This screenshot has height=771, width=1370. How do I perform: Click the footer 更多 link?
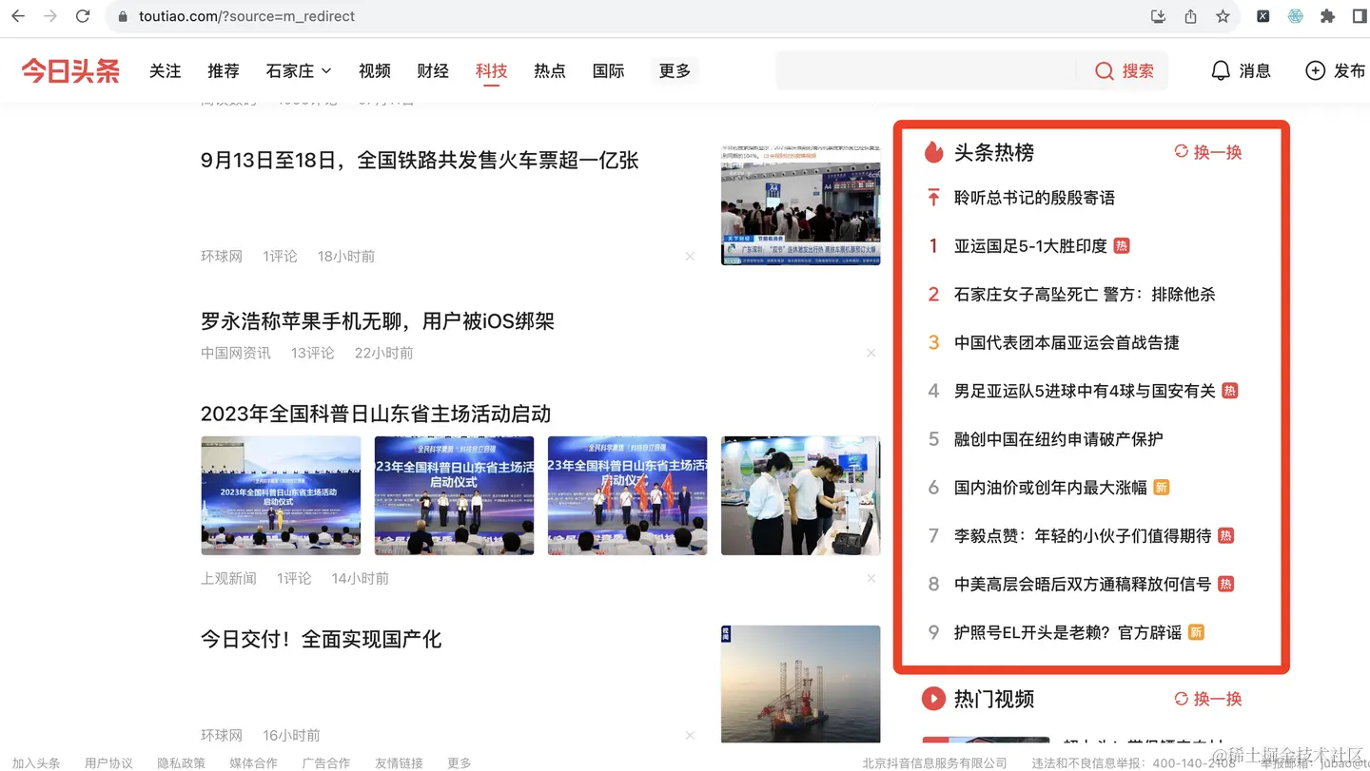coord(459,762)
